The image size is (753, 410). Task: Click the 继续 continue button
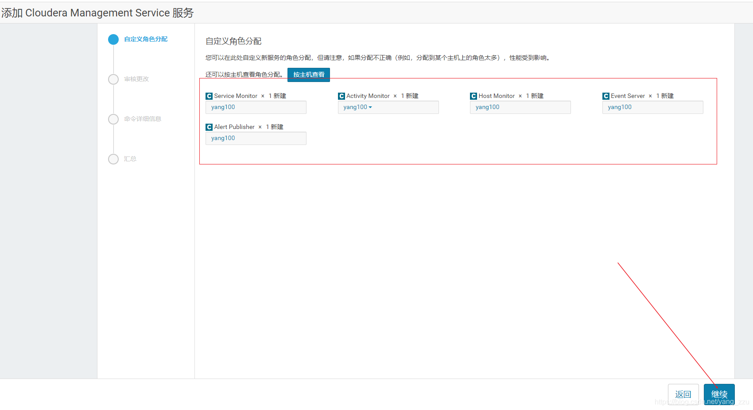coord(719,394)
